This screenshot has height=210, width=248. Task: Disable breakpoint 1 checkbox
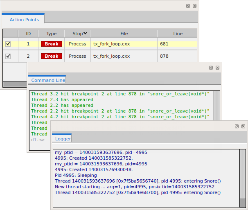(x=8, y=44)
